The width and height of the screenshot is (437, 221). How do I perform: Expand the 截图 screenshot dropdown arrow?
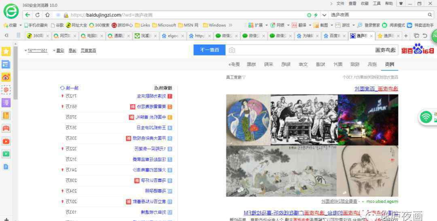(332, 25)
